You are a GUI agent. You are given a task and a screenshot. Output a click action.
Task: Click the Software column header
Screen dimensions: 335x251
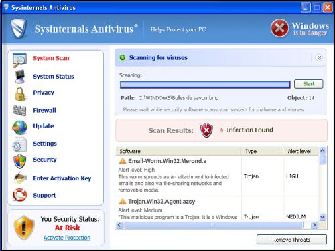coord(178,151)
